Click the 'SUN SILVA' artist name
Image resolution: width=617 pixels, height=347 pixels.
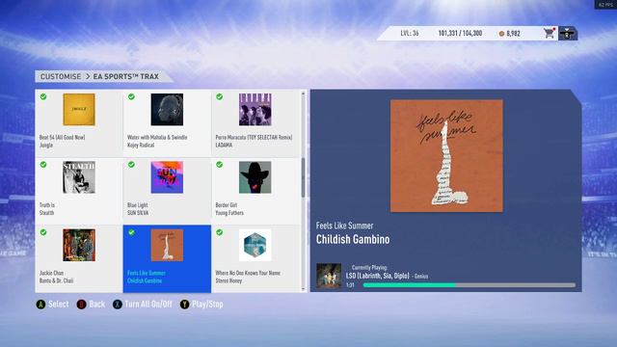[138, 213]
